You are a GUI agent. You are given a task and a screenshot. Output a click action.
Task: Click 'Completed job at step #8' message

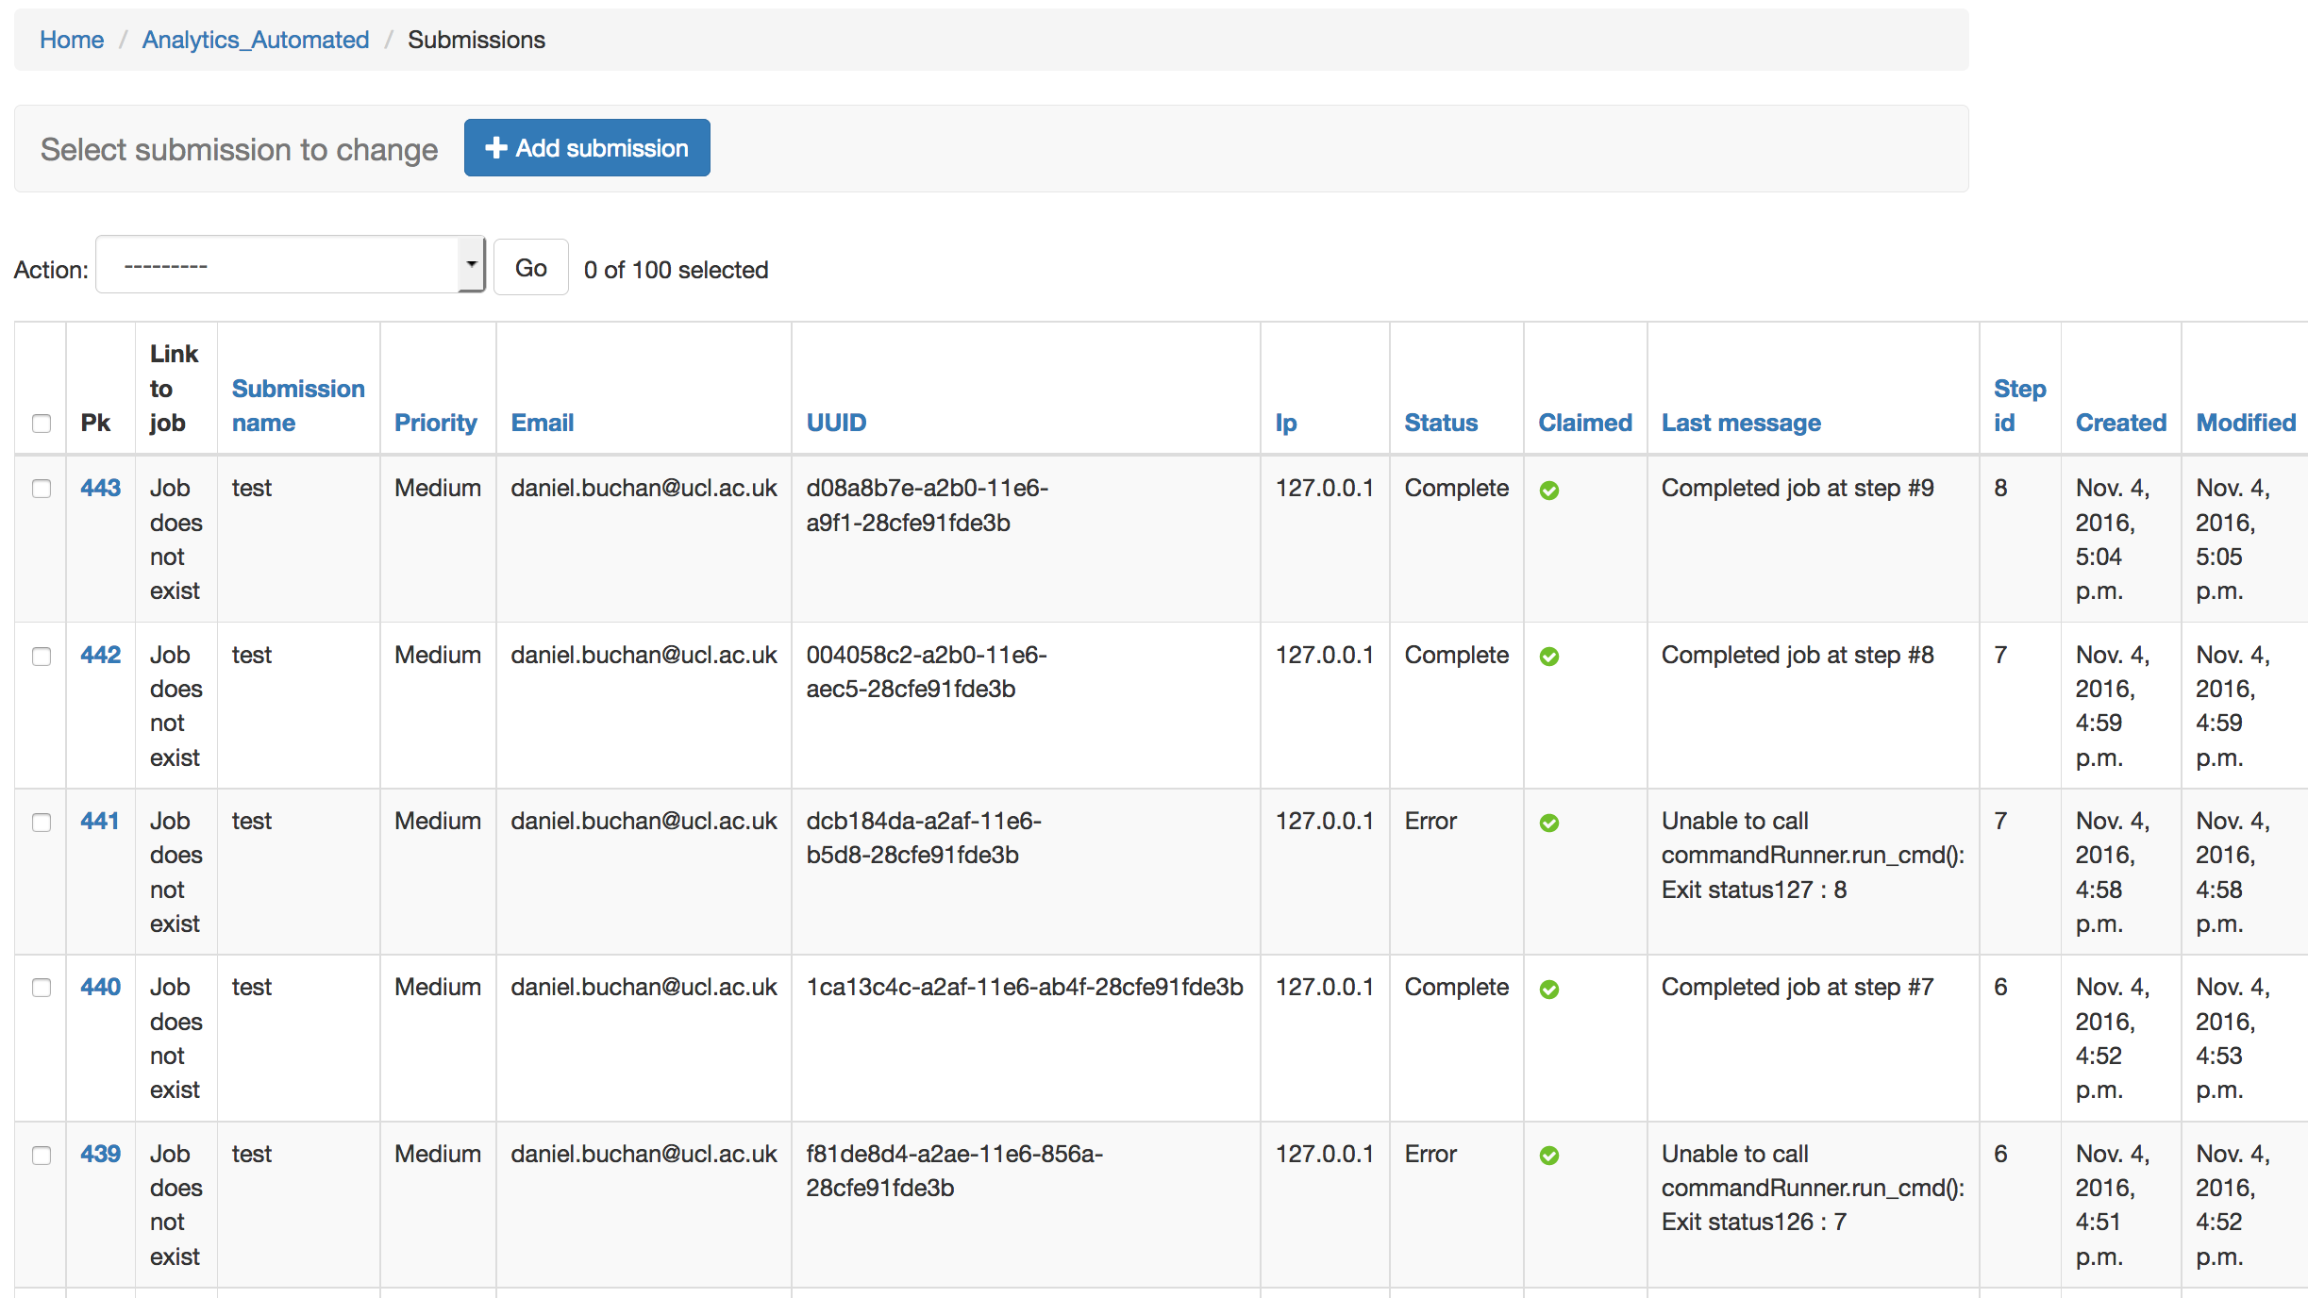pyautogui.click(x=1798, y=655)
